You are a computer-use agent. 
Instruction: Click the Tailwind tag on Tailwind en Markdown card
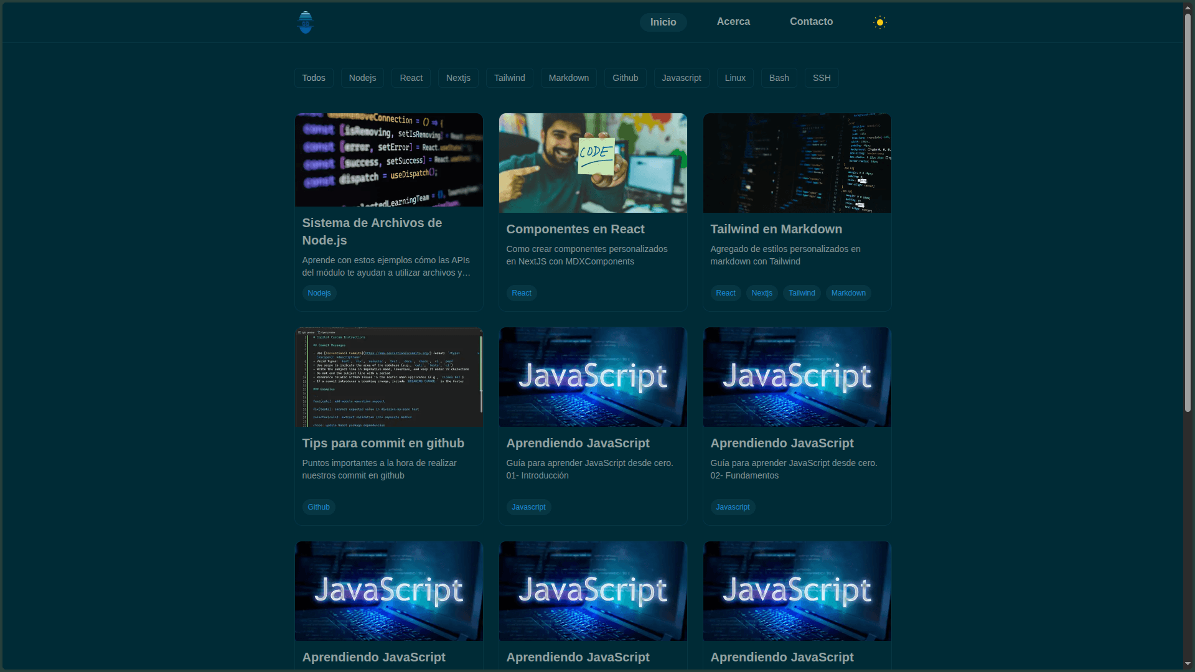802,293
